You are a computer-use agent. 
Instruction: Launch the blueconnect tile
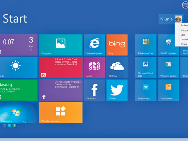pyautogui.click(x=146, y=90)
